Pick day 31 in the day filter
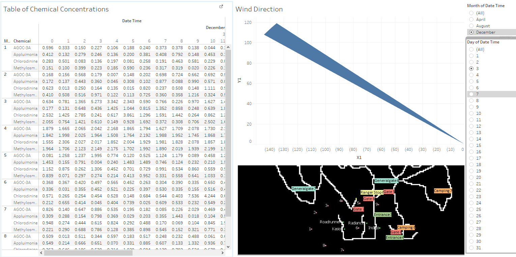 click(x=471, y=248)
